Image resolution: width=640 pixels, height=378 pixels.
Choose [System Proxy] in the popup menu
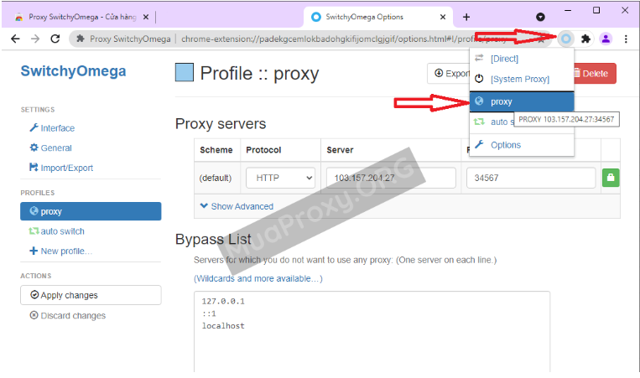coord(522,79)
